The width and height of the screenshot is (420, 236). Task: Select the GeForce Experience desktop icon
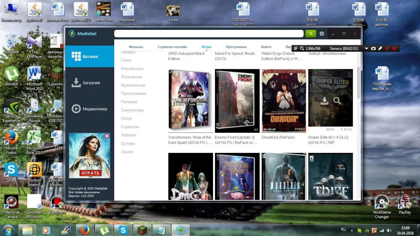[x=11, y=110]
